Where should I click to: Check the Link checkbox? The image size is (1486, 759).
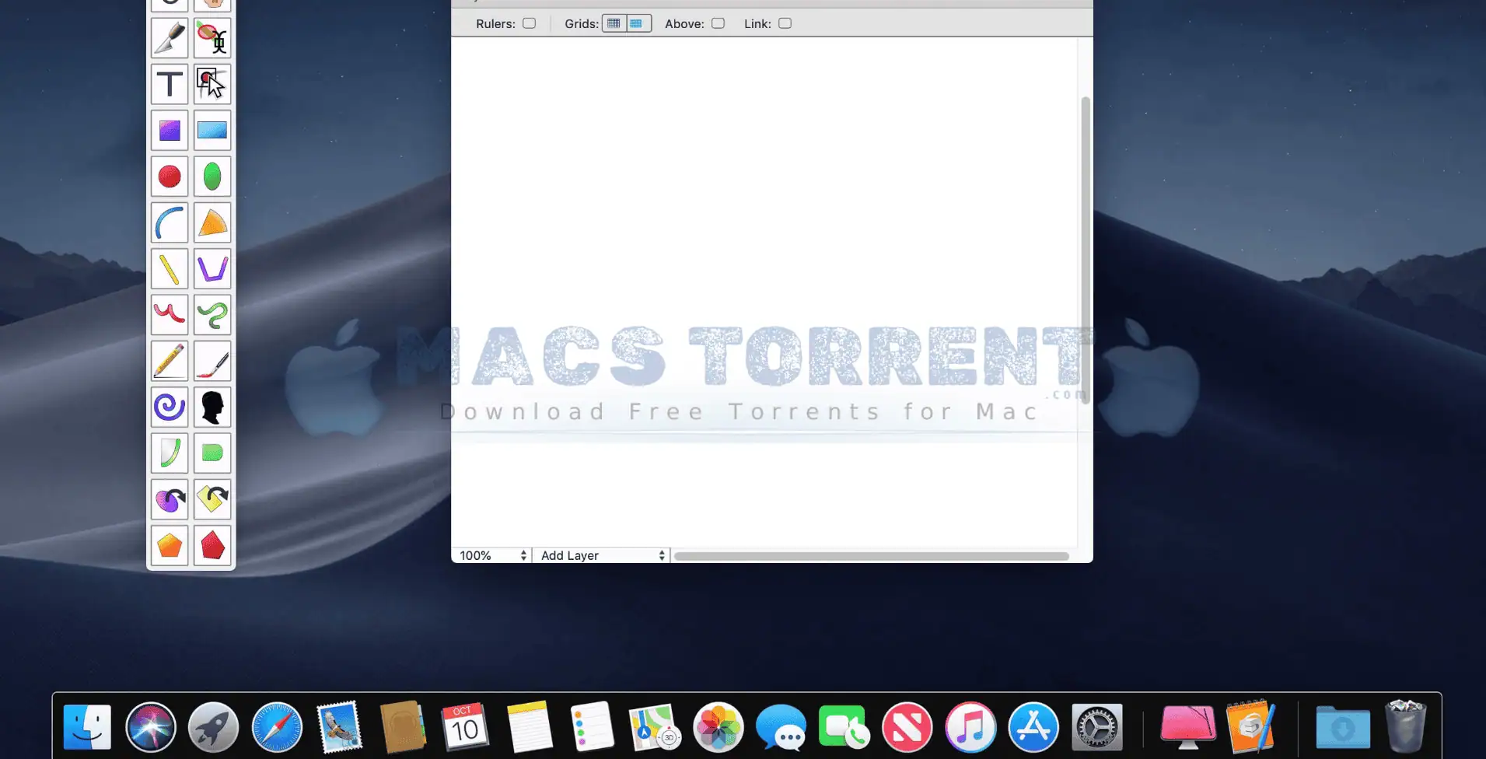tap(785, 23)
